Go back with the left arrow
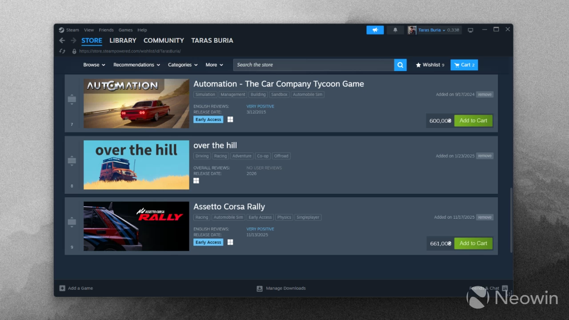 [x=62, y=40]
